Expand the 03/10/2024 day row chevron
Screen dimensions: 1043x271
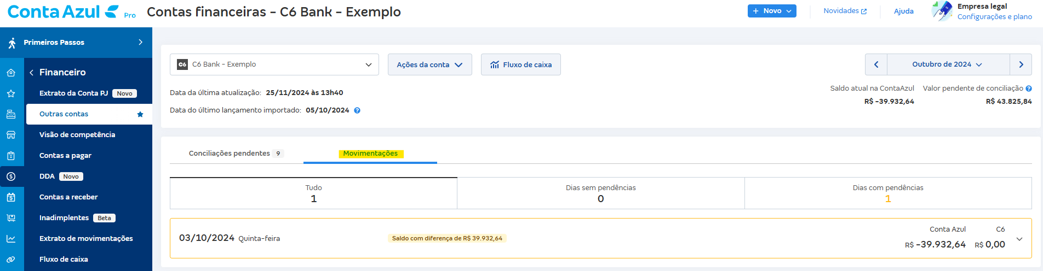click(x=1019, y=239)
